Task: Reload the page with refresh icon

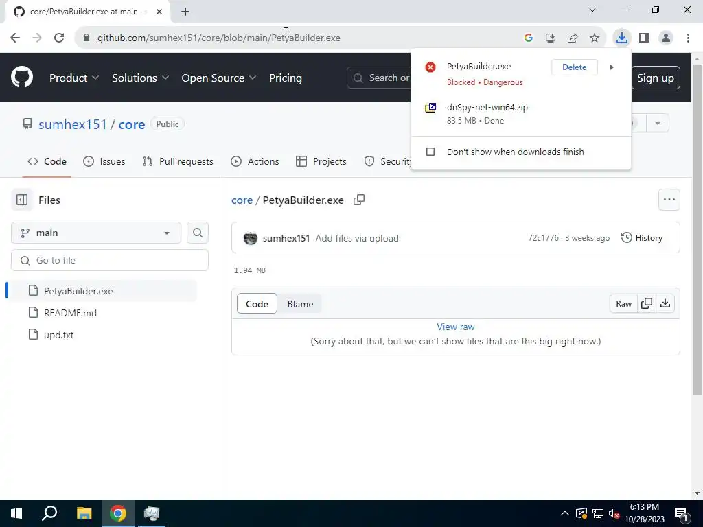Action: 59,38
